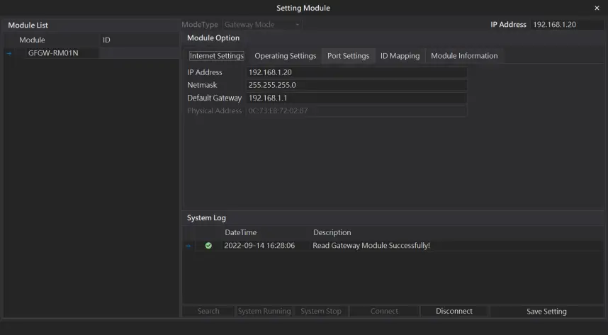Image resolution: width=608 pixels, height=335 pixels.
Task: Show the Module Information tab
Action: (x=464, y=56)
